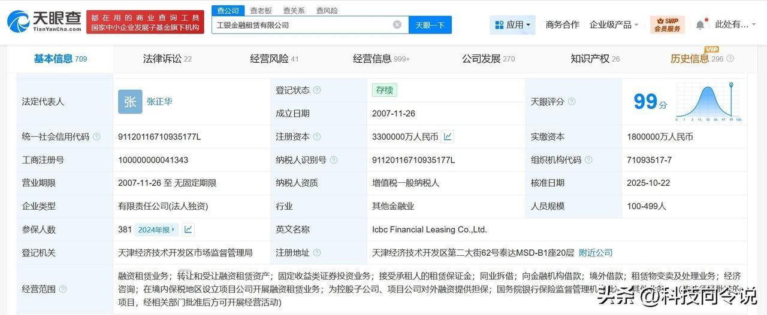Screen dimensions: 767x315
Task: Open the 知识产权 tab
Action: pyautogui.click(x=595, y=59)
